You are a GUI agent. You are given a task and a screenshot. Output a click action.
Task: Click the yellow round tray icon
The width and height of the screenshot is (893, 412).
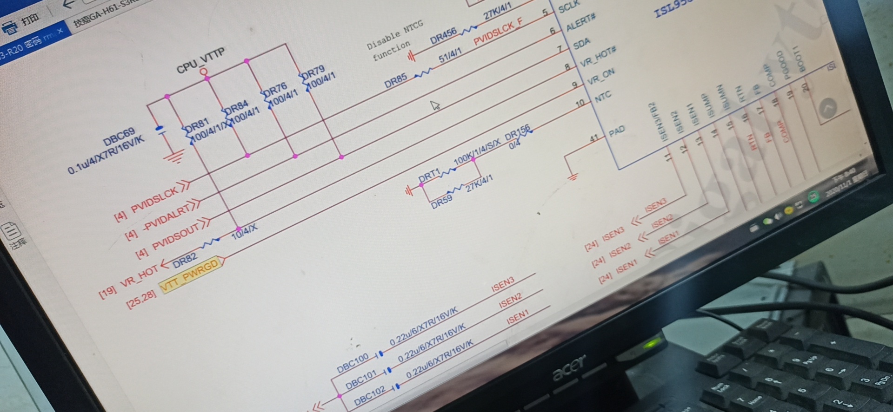pos(789,211)
